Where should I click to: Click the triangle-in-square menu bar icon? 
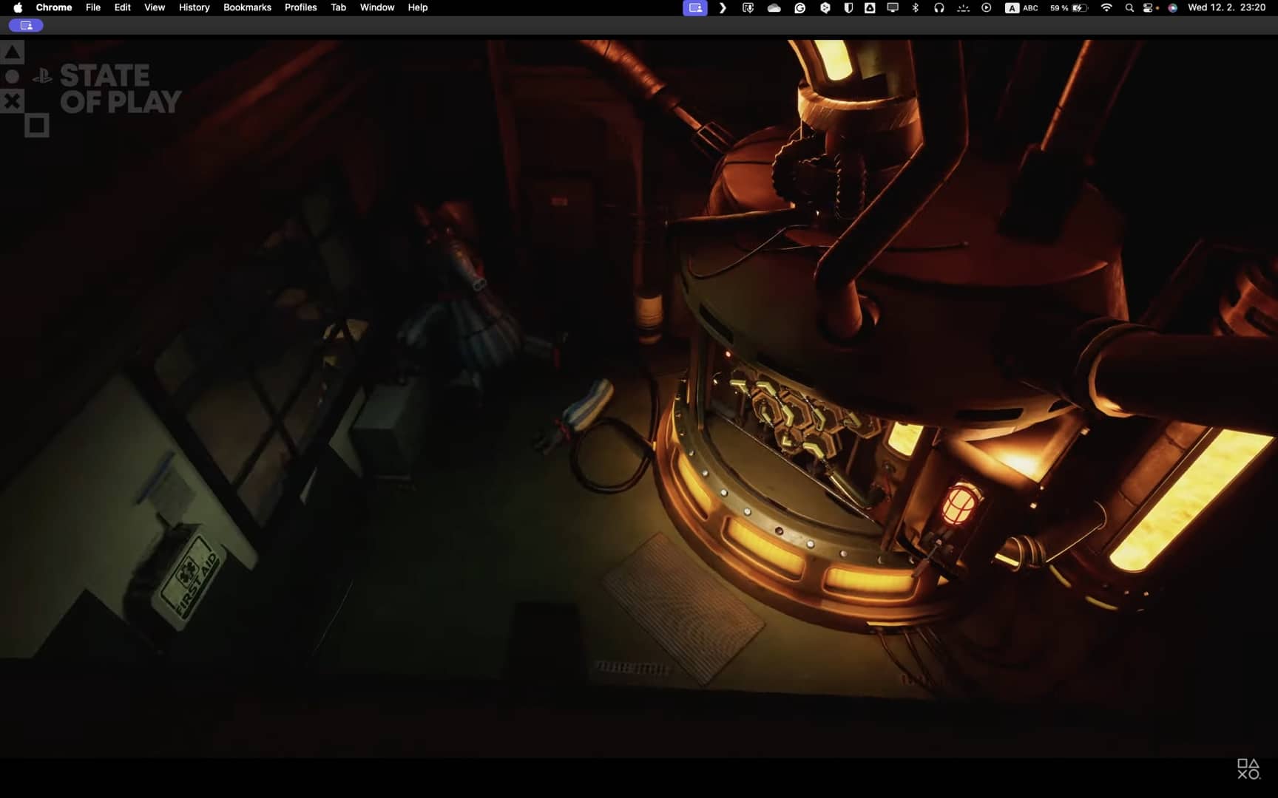click(x=870, y=7)
